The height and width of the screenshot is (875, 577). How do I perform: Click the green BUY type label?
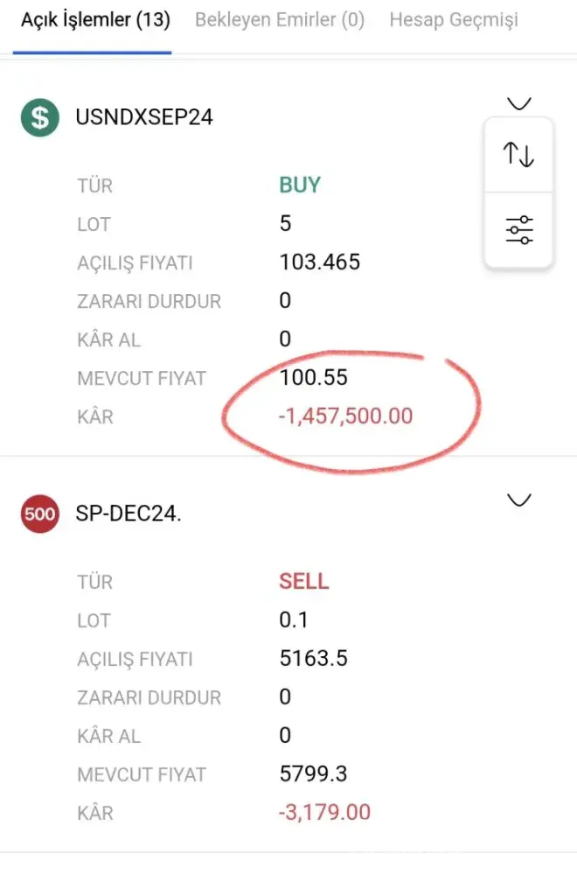click(300, 185)
